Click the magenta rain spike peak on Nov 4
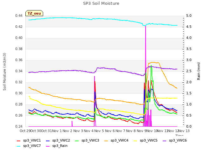Viewport: 203px width, 152px height. pos(95,77)
